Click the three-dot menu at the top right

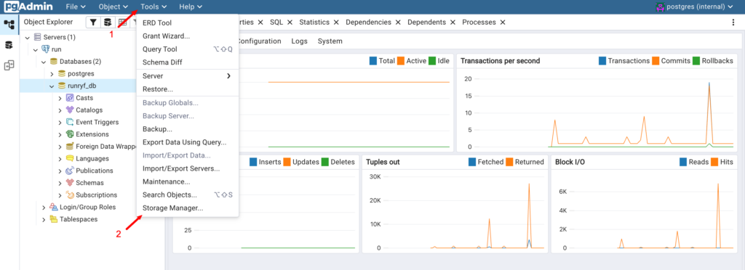pos(733,22)
